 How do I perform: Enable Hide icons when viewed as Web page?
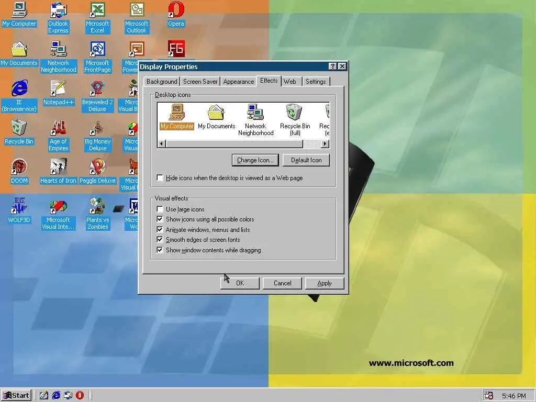[160, 178]
